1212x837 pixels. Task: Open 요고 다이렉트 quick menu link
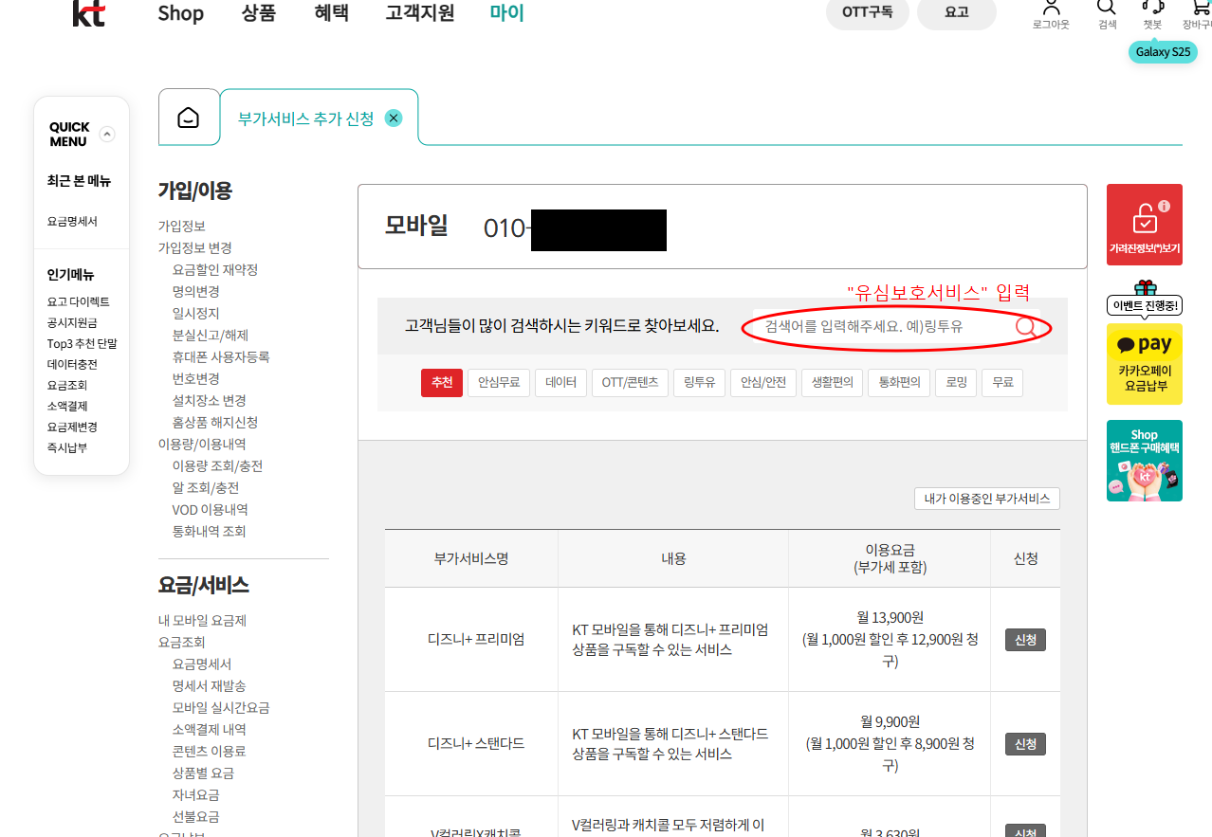pyautogui.click(x=79, y=301)
